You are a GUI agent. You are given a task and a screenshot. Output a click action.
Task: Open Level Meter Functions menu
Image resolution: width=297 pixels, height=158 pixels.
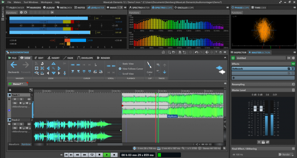pyautogui.click(x=11, y=13)
